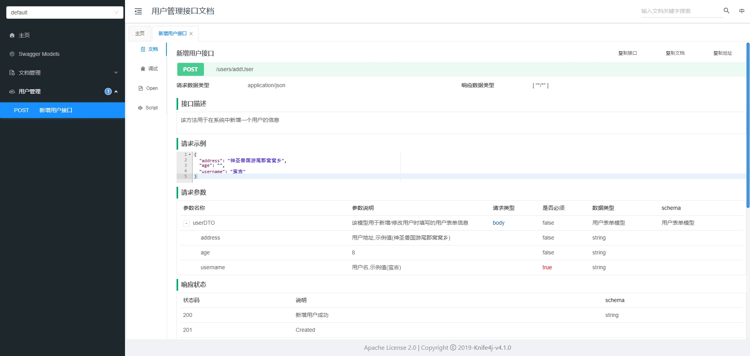Click 用户表单模型 in schema column
Screen dimensions: 750x356
coord(678,223)
